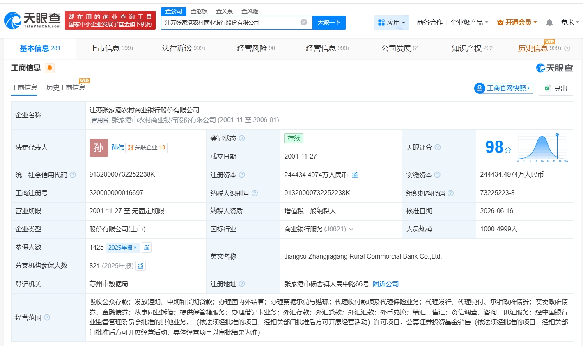This screenshot has width=583, height=346.
Task: Switch to the 查老板 search tab
Action: 199,11
